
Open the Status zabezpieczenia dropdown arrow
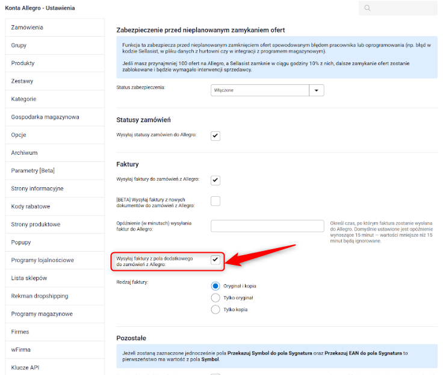pos(317,90)
